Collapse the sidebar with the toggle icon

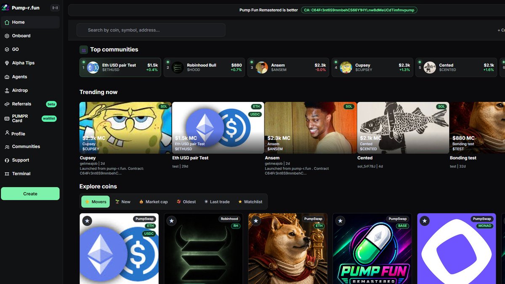tap(55, 8)
